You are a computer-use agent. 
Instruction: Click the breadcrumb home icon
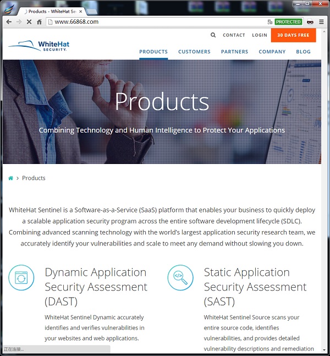[x=10, y=178]
